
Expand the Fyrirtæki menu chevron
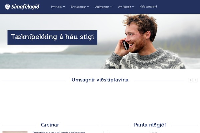(64, 7)
